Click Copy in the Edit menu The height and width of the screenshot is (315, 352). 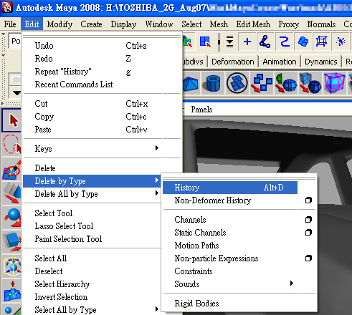102,117
